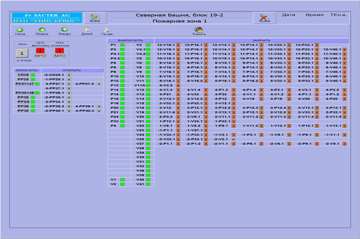The image size is (360, 239).
Task: Toggle the green status box for PP40
Action: tap(33, 111)
